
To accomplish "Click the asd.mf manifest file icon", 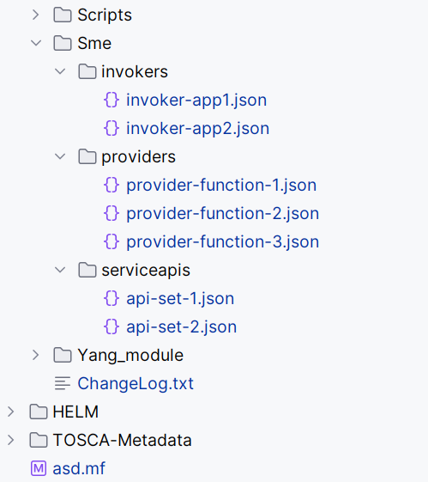I will 39,468.
